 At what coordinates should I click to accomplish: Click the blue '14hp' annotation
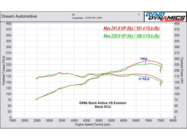tap(143, 59)
